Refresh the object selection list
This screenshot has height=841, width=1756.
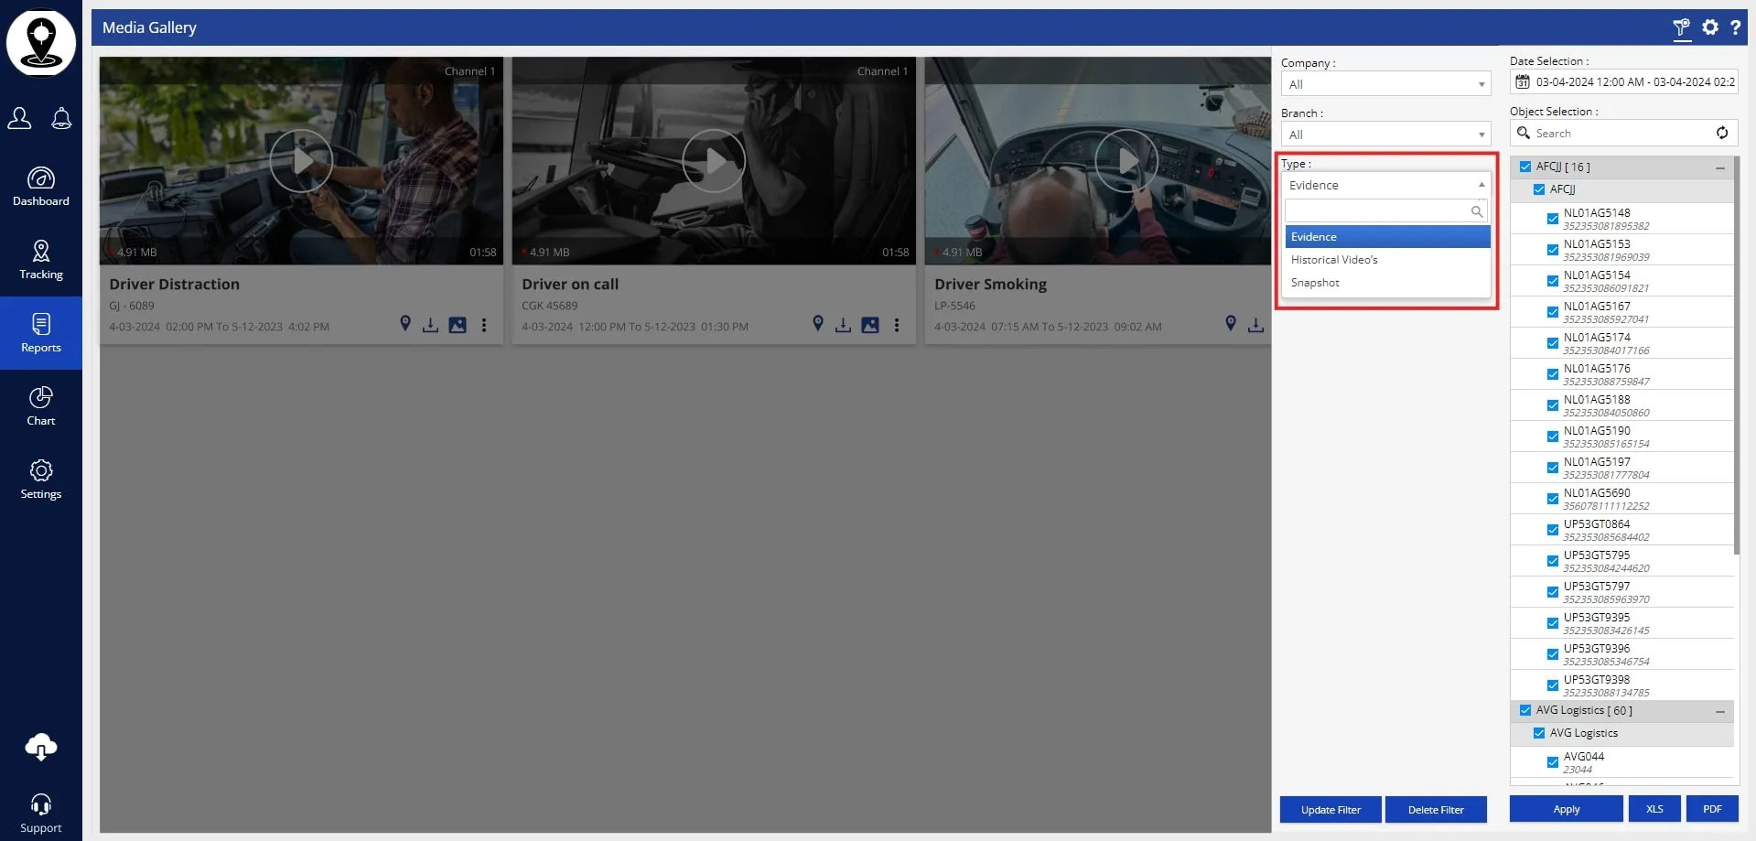pos(1721,133)
